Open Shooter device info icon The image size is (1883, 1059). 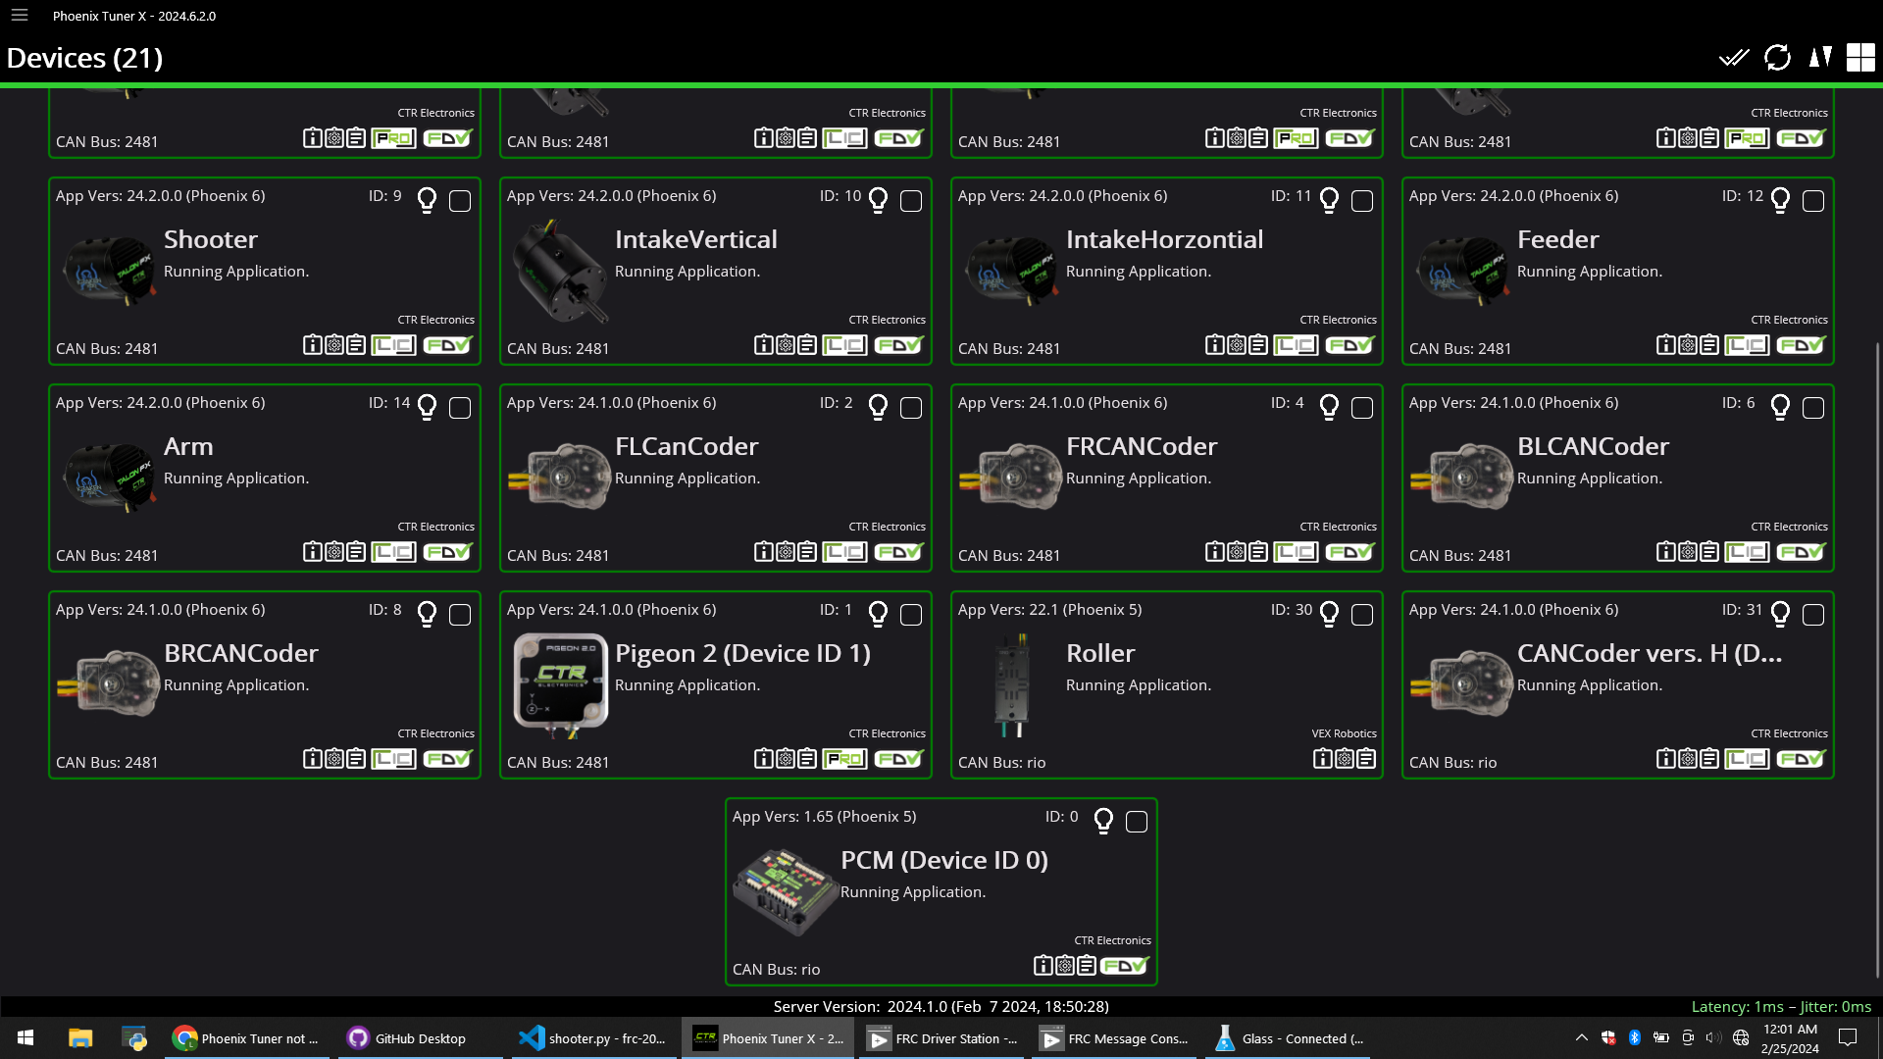[312, 345]
